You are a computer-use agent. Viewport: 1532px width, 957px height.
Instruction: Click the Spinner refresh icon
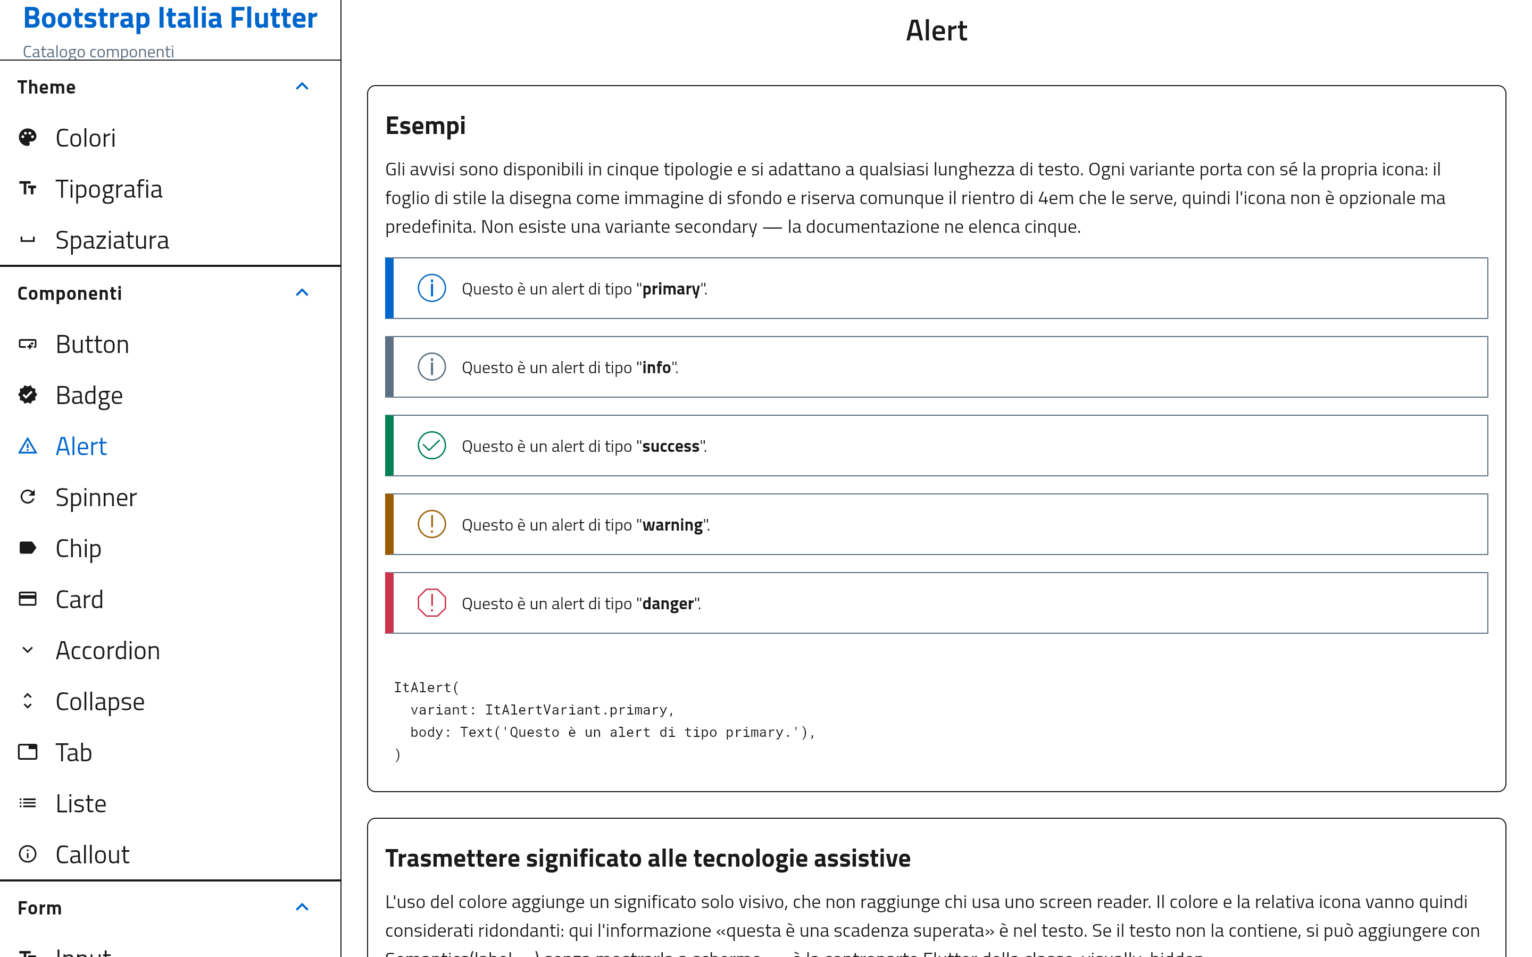point(27,497)
